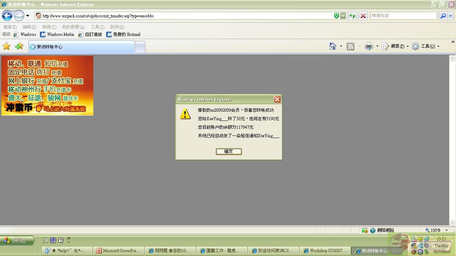Click the search magnifier button

pos(443,16)
